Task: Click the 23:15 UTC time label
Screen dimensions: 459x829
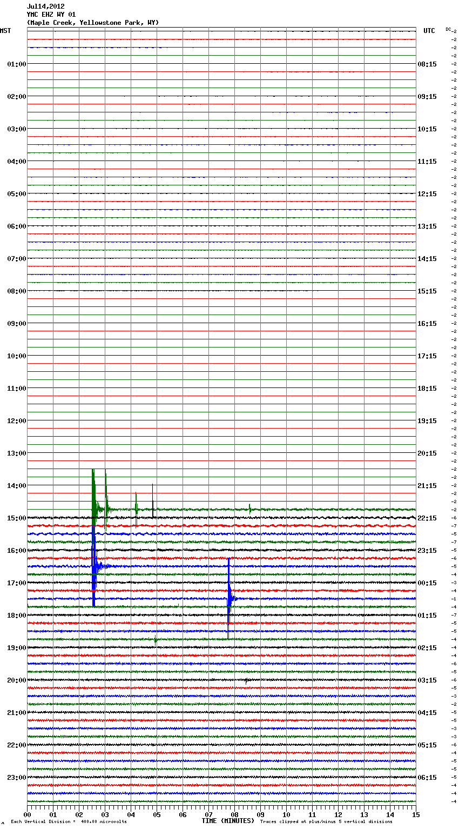Action: [x=427, y=551]
